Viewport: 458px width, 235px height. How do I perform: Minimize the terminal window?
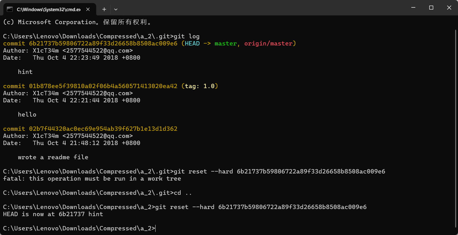pos(413,8)
